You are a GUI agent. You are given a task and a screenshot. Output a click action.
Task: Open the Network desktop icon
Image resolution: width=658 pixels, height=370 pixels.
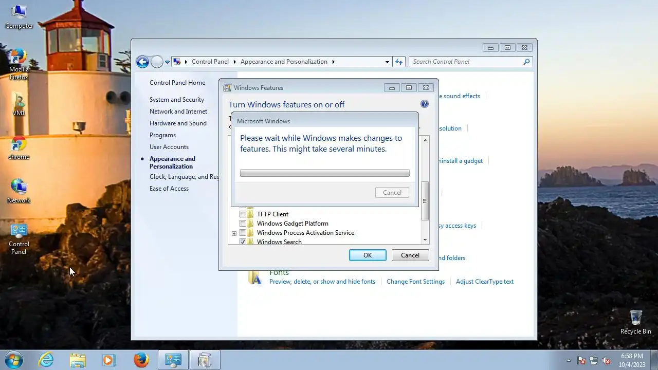19,192
